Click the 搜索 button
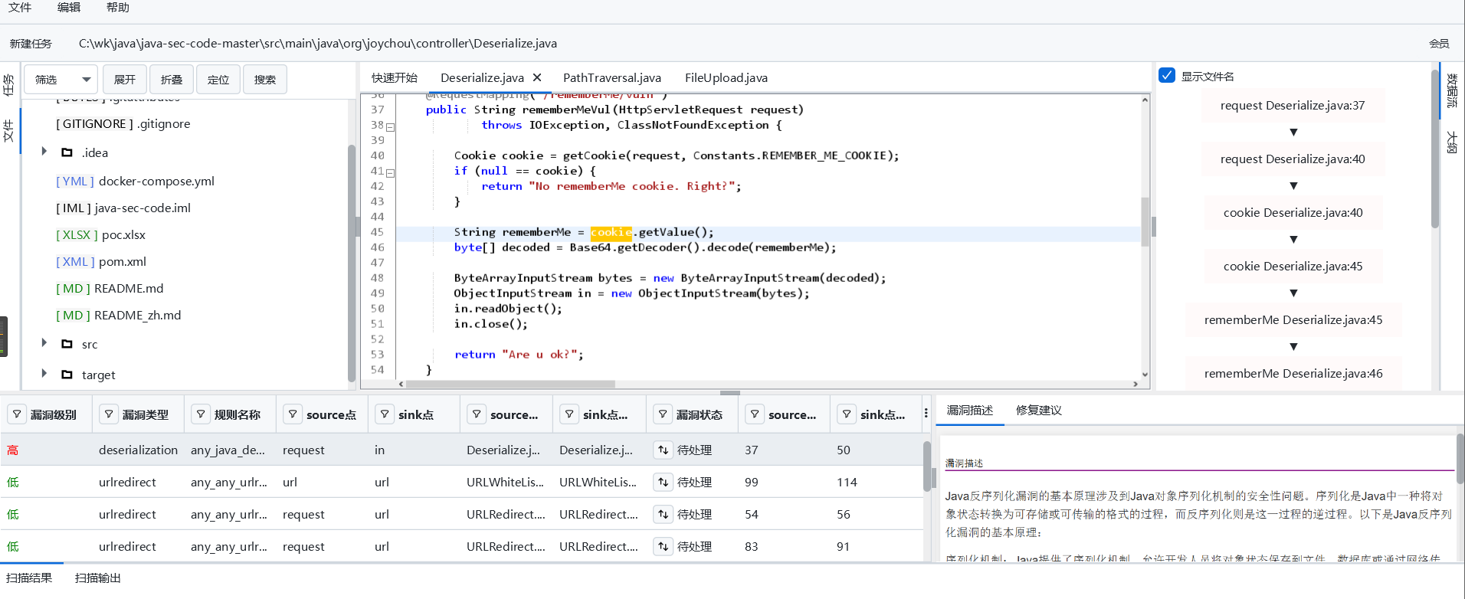This screenshot has height=599, width=1465. [x=265, y=80]
